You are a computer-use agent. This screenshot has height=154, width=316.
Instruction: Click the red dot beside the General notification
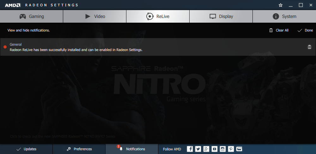coord(5,47)
